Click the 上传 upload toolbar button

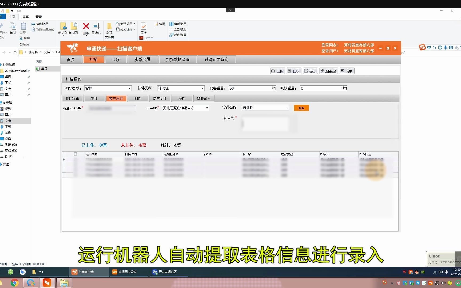tap(277, 71)
